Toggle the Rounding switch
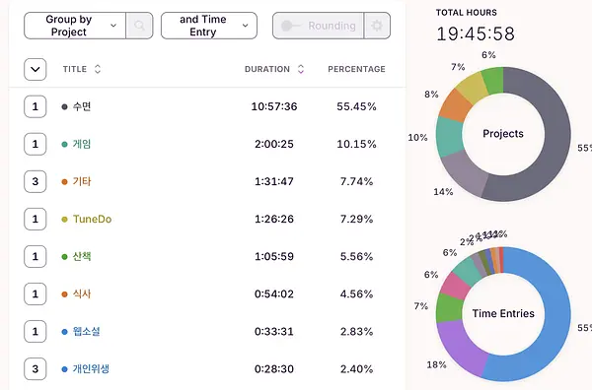Image resolution: width=592 pixels, height=390 pixels. pos(291,26)
